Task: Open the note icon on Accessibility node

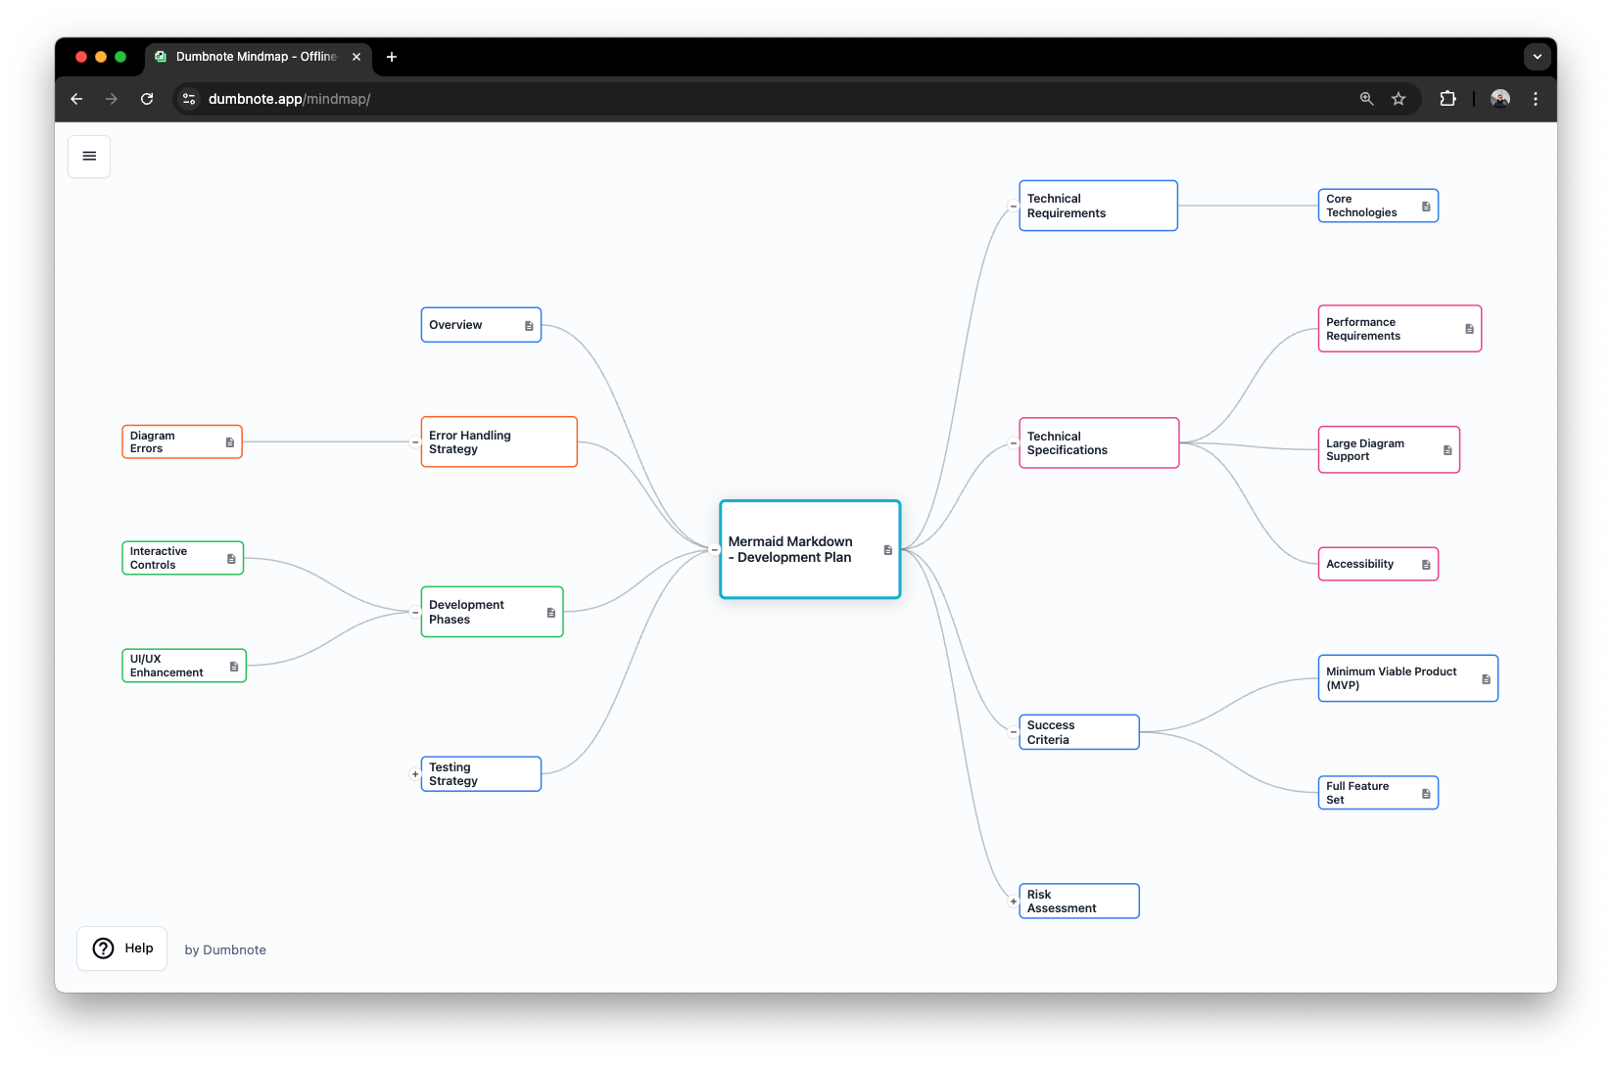Action: point(1424,563)
